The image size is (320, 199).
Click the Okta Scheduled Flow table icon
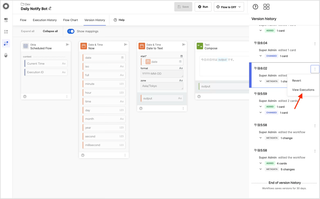coord(26,46)
